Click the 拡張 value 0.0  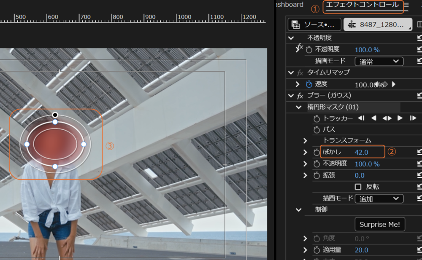tap(360, 176)
